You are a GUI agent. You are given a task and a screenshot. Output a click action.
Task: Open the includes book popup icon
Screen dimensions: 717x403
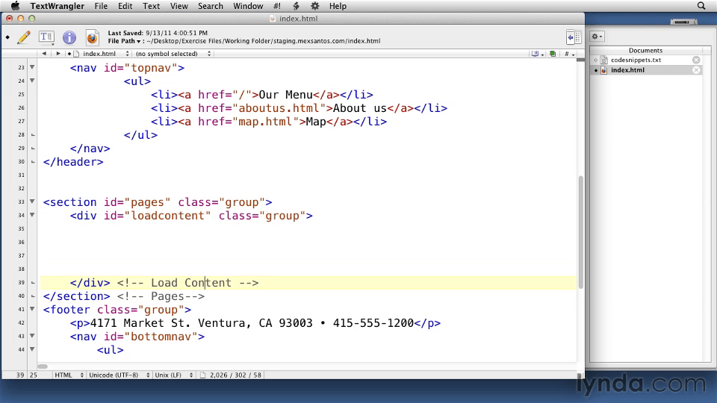pos(537,54)
